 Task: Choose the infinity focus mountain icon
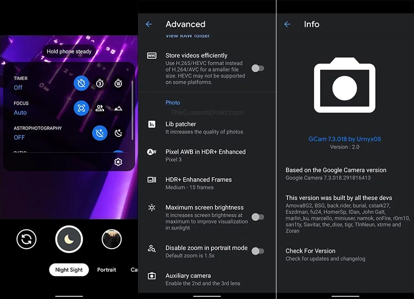tap(118, 108)
